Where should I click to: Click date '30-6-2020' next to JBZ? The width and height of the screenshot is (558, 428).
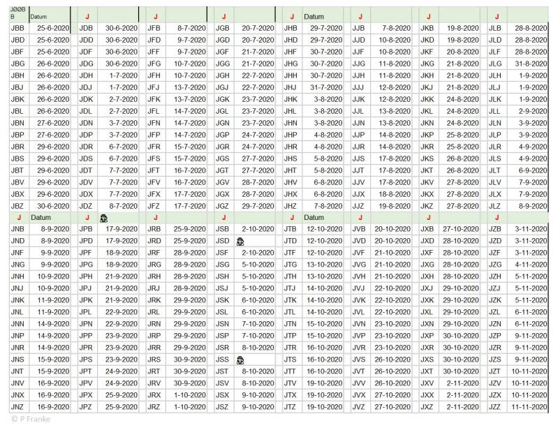coord(53,206)
